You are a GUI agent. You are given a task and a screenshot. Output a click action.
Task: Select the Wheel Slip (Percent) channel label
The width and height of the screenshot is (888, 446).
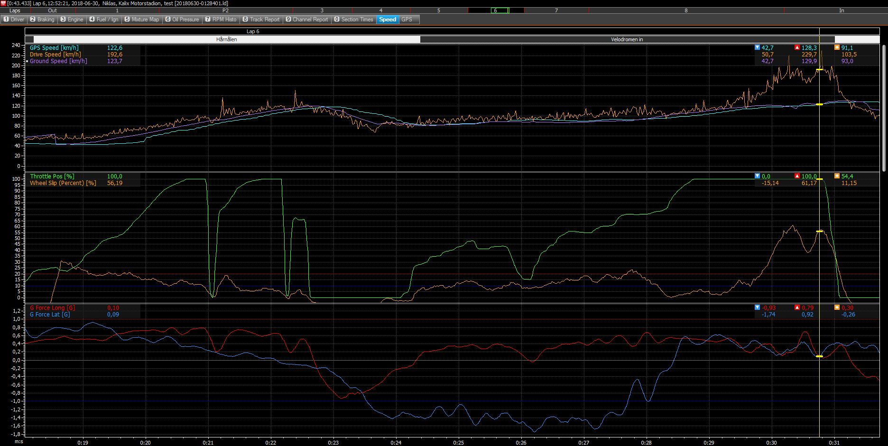63,183
